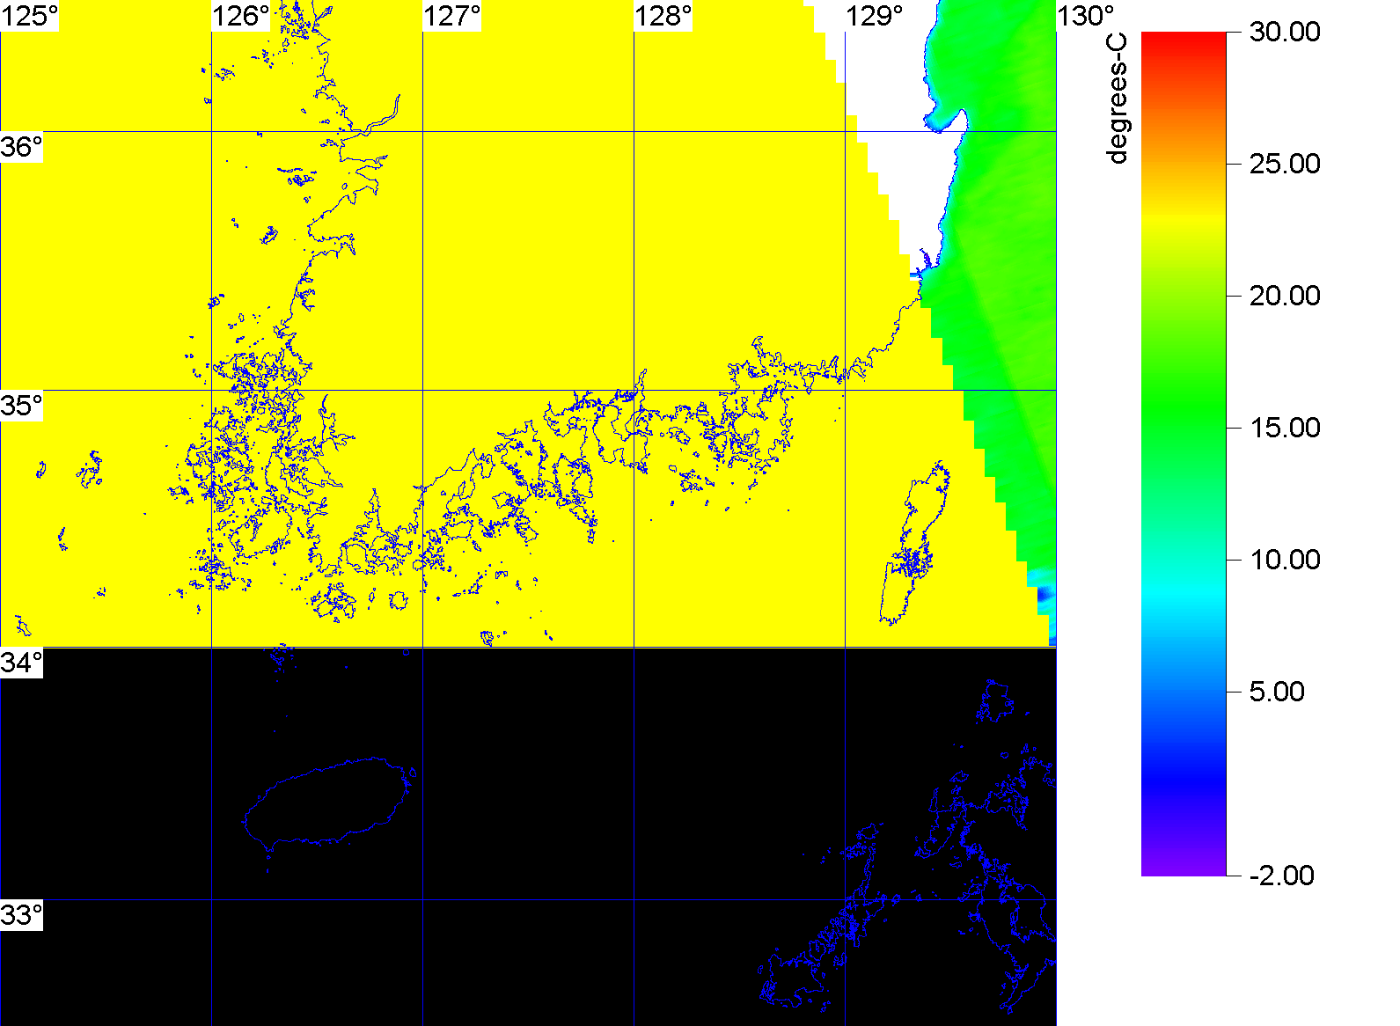Click the -2.00 colorbar value
Image resolution: width=1400 pixels, height=1026 pixels.
point(1282,876)
